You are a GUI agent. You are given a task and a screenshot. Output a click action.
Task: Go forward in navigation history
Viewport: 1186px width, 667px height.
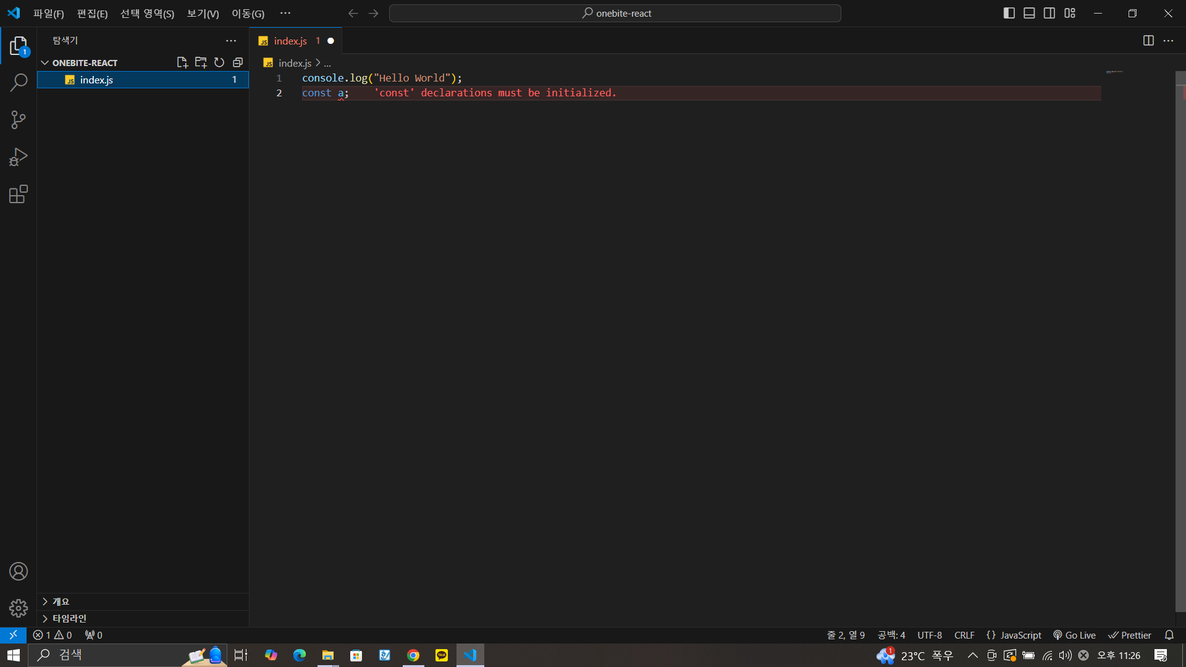[x=373, y=13]
